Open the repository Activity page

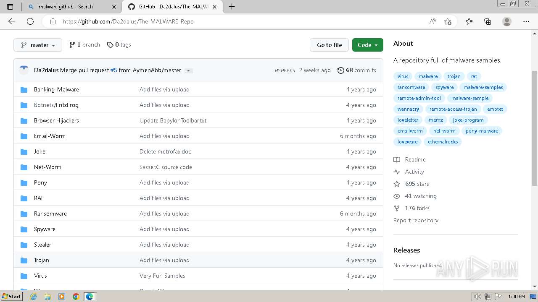click(x=409, y=172)
